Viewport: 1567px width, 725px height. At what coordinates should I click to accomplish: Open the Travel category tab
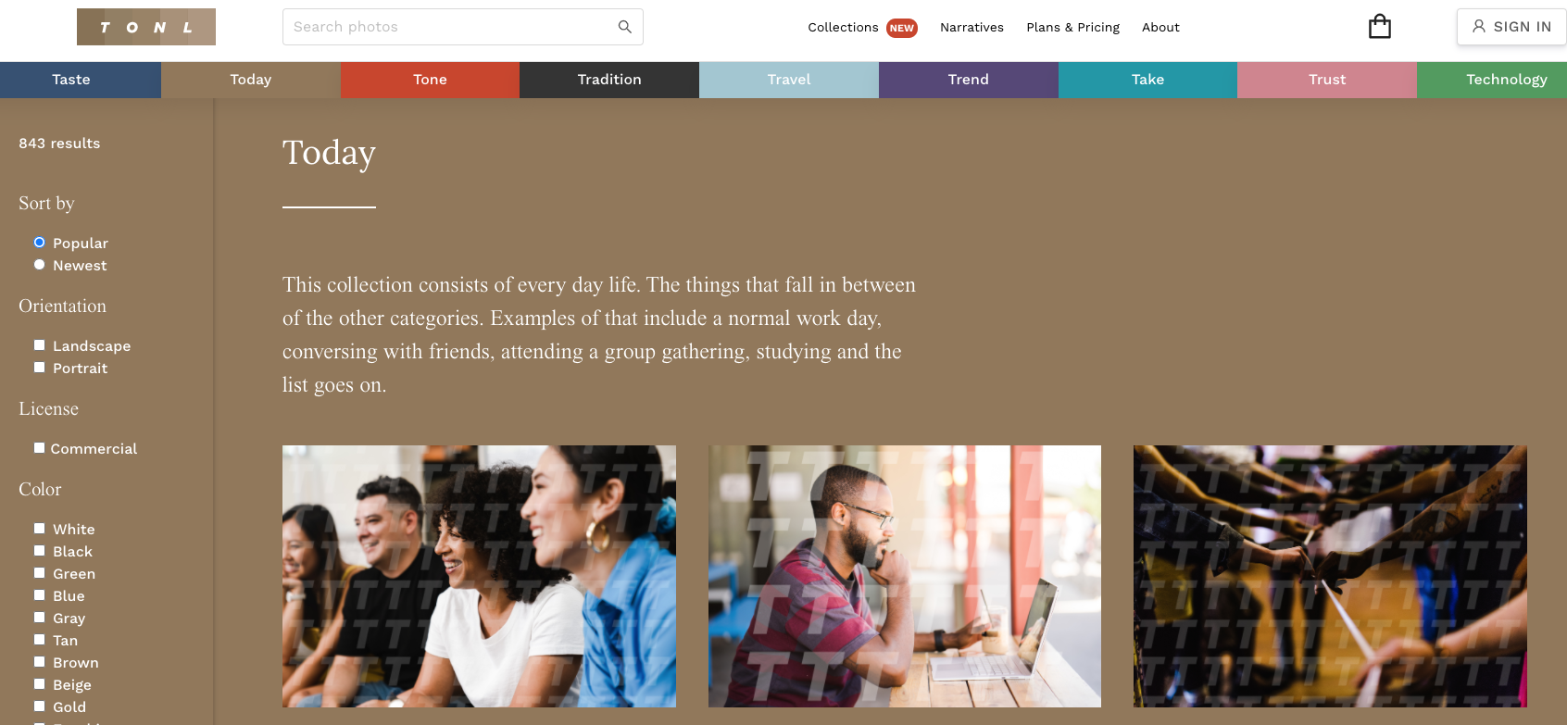[x=789, y=80]
